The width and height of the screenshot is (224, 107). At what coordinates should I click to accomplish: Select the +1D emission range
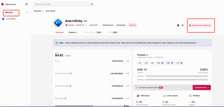tap(146, 63)
